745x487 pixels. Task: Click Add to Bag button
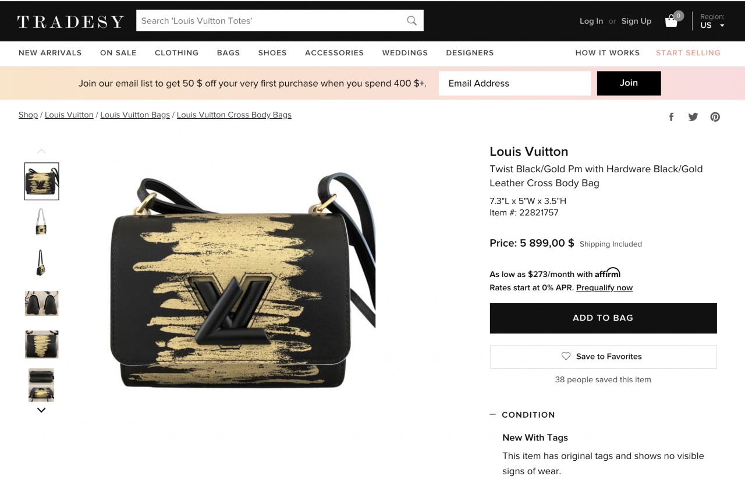(x=603, y=318)
